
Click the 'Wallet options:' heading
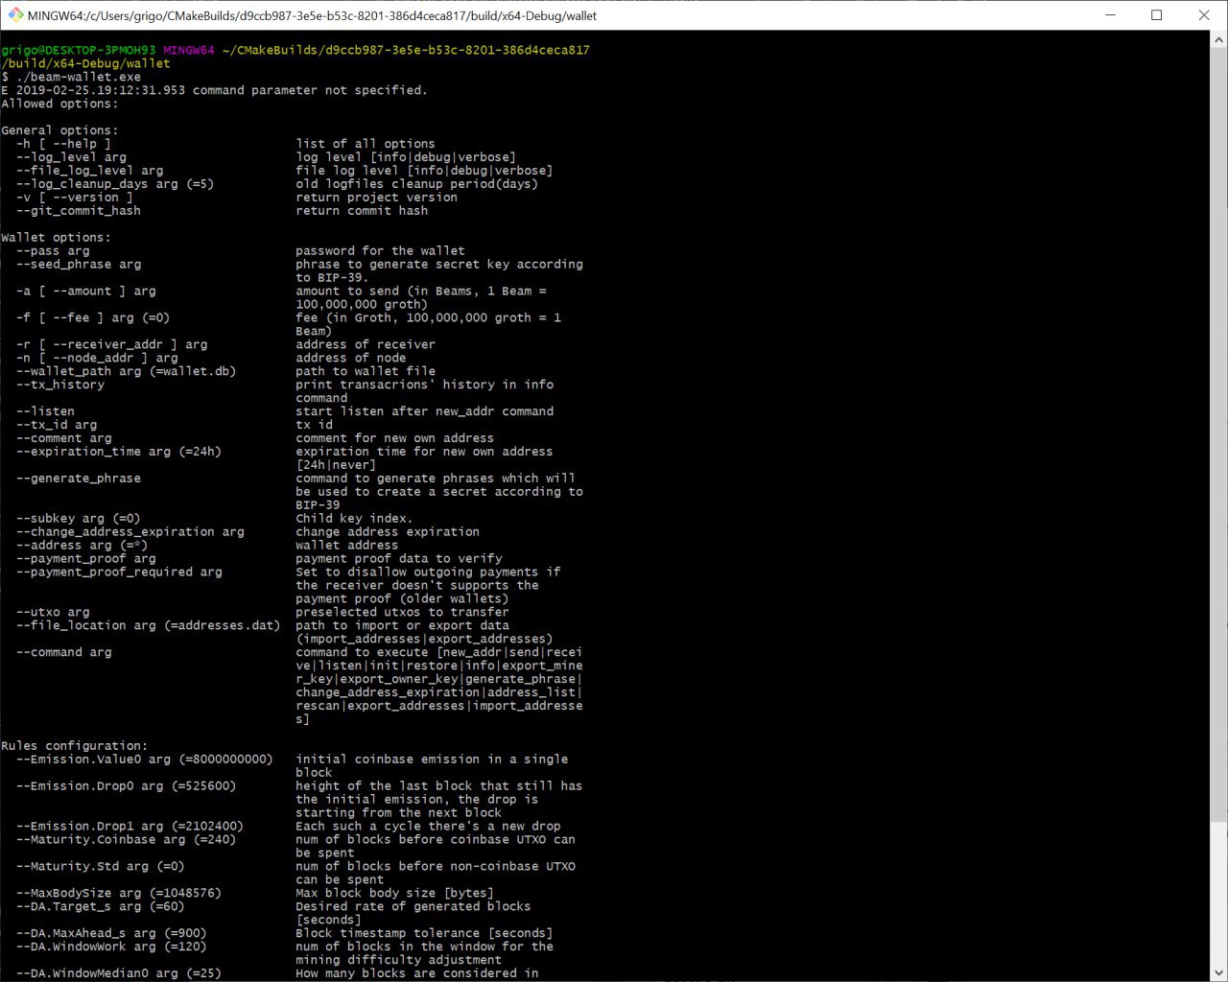point(56,238)
